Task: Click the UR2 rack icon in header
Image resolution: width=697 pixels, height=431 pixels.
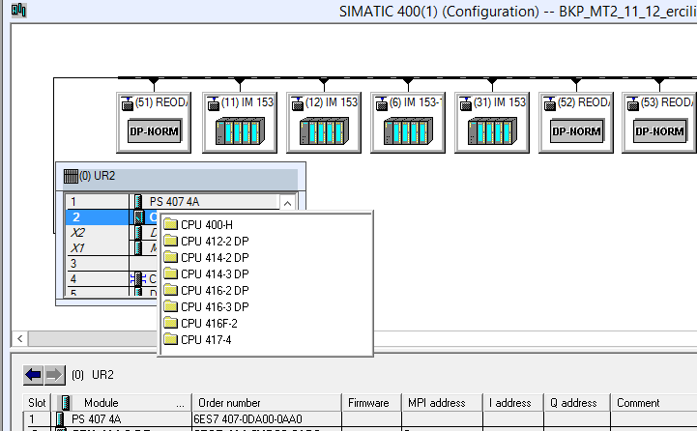Action: coord(71,176)
